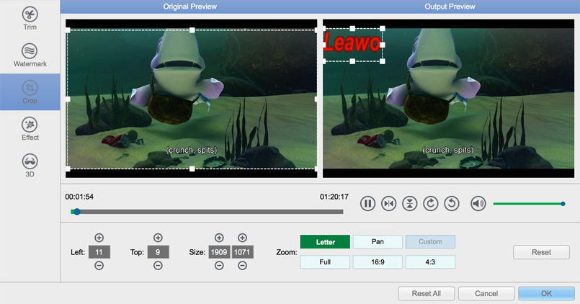
Task: Decrease the Left crop value
Action: coord(99,266)
